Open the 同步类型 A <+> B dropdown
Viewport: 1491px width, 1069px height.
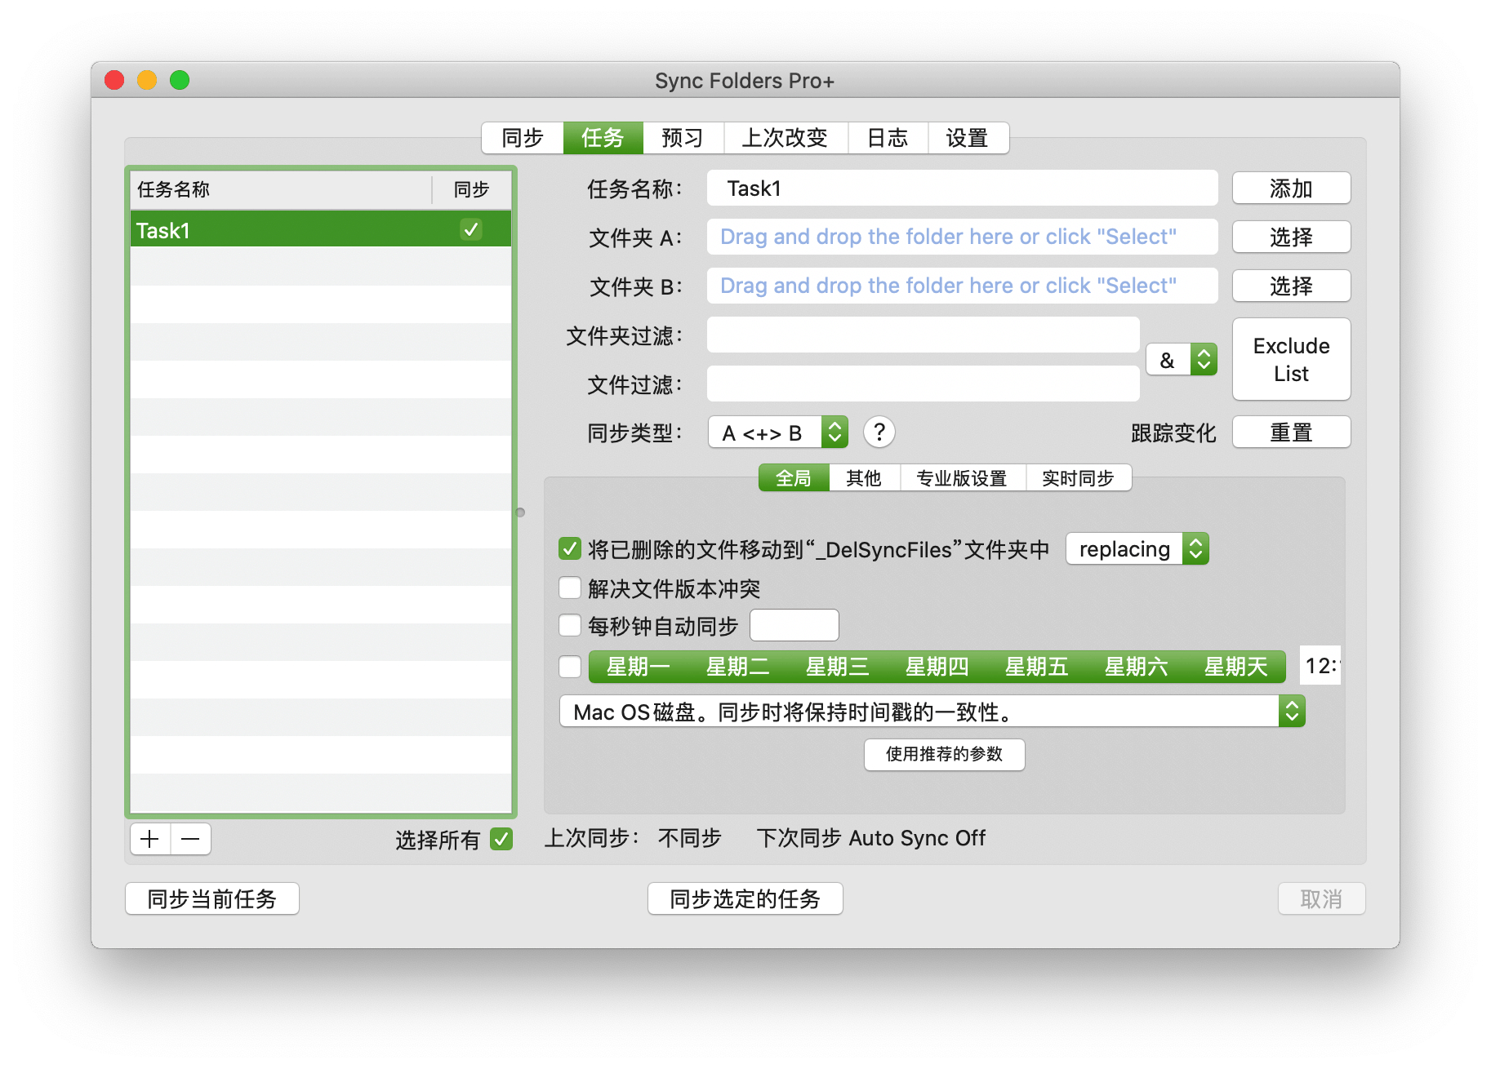click(x=777, y=432)
